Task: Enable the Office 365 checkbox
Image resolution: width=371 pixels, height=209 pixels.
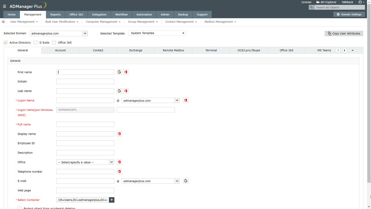Action: click(54, 43)
